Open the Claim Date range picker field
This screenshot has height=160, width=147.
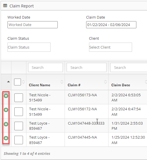(x=111, y=25)
